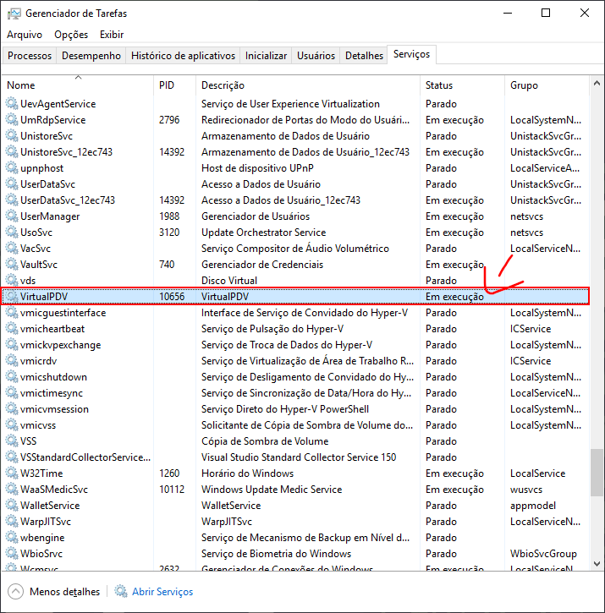Click the scrollbar down arrow
The height and width of the screenshot is (613, 605).
(x=597, y=564)
